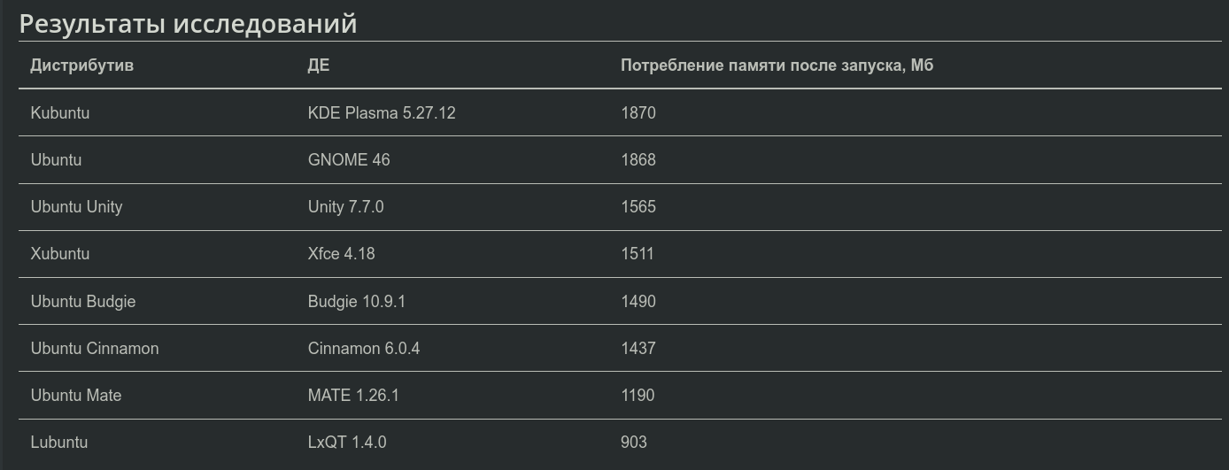1229x470 pixels.
Task: Click the Unity 7.7.0 cell
Action: click(x=345, y=207)
